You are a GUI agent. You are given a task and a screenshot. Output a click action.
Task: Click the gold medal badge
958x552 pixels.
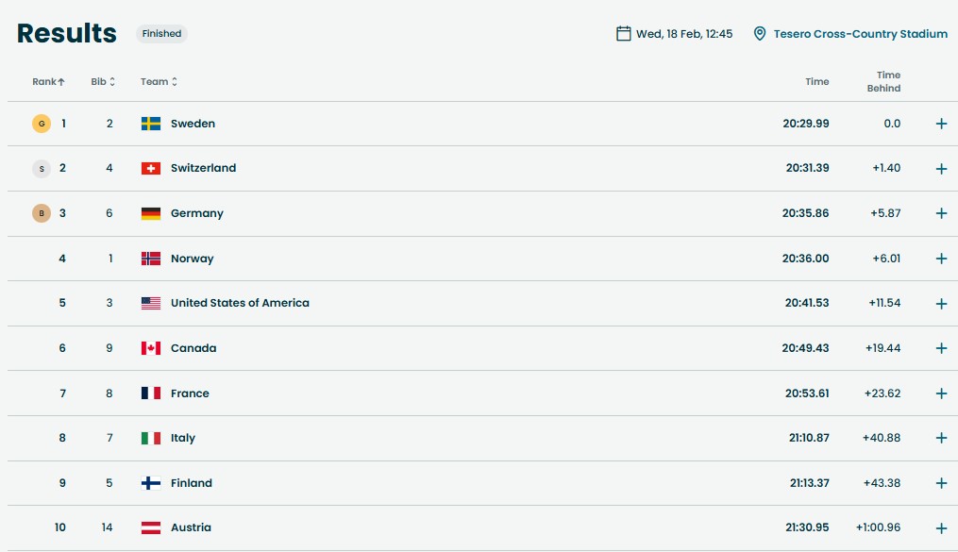pyautogui.click(x=42, y=124)
